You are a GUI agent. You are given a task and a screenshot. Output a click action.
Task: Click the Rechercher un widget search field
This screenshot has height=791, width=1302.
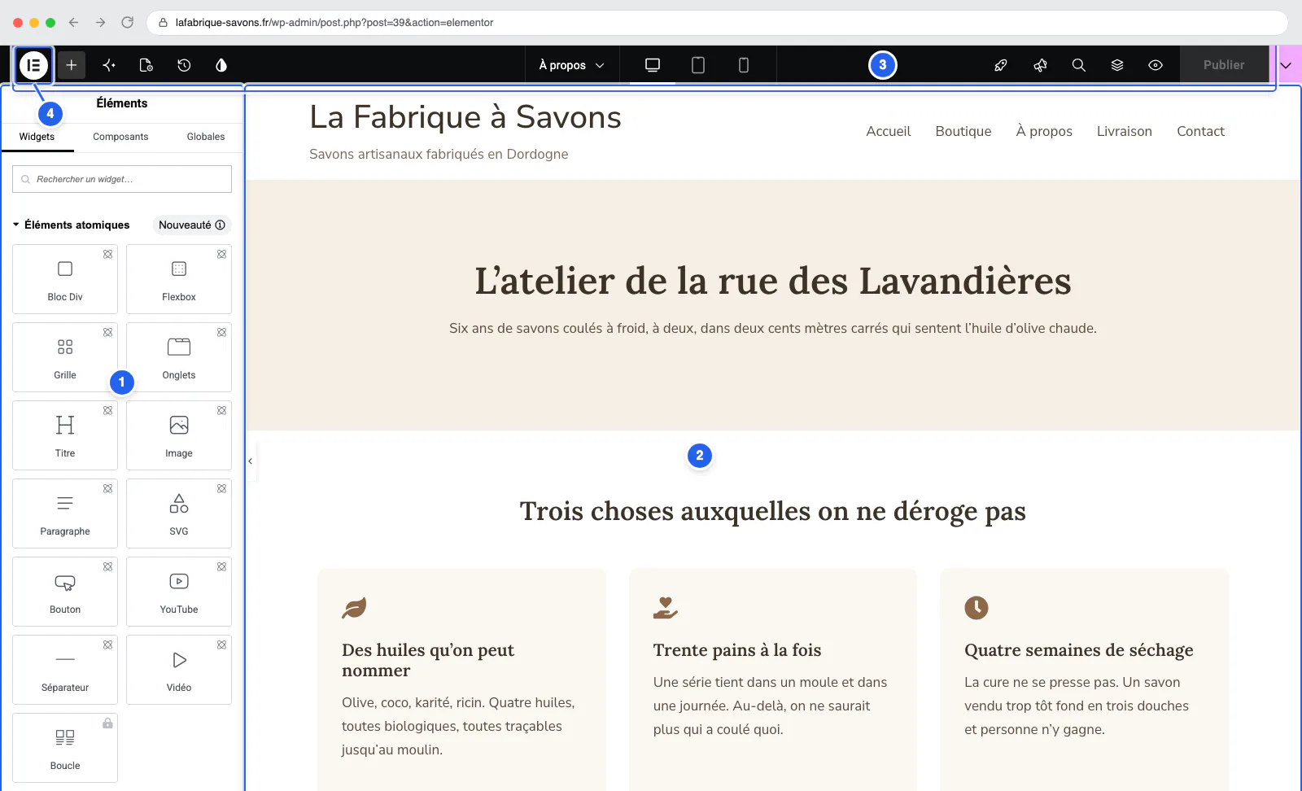122,179
